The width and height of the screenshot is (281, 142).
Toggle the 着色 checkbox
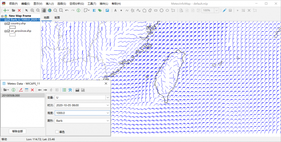(x=57, y=132)
